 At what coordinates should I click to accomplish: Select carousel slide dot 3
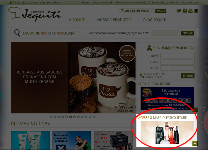[x=59, y=117]
